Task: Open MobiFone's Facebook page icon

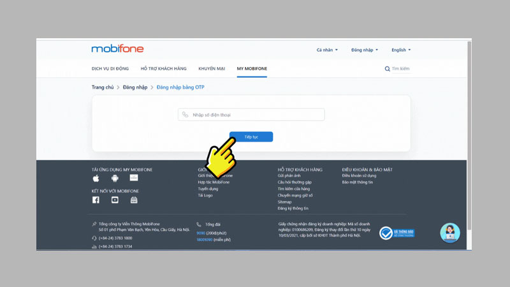Action: point(96,200)
